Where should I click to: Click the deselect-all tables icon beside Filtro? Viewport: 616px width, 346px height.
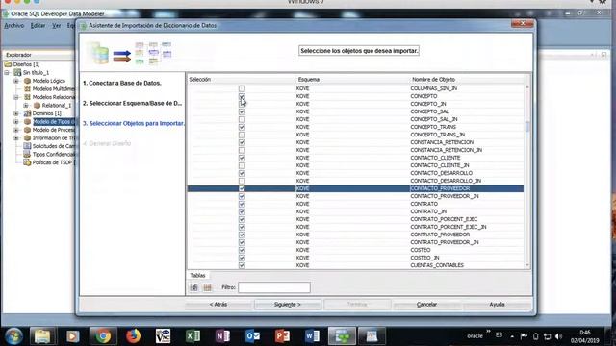[208, 287]
